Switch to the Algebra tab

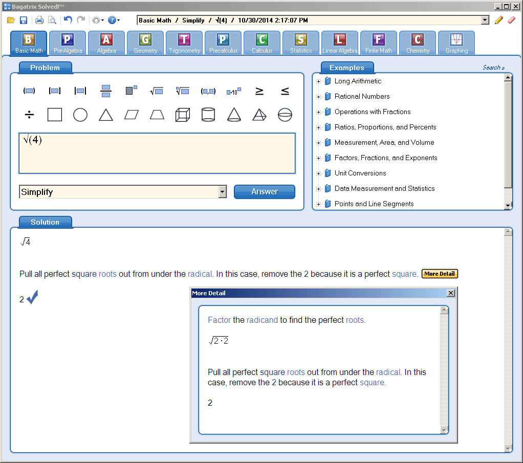106,43
